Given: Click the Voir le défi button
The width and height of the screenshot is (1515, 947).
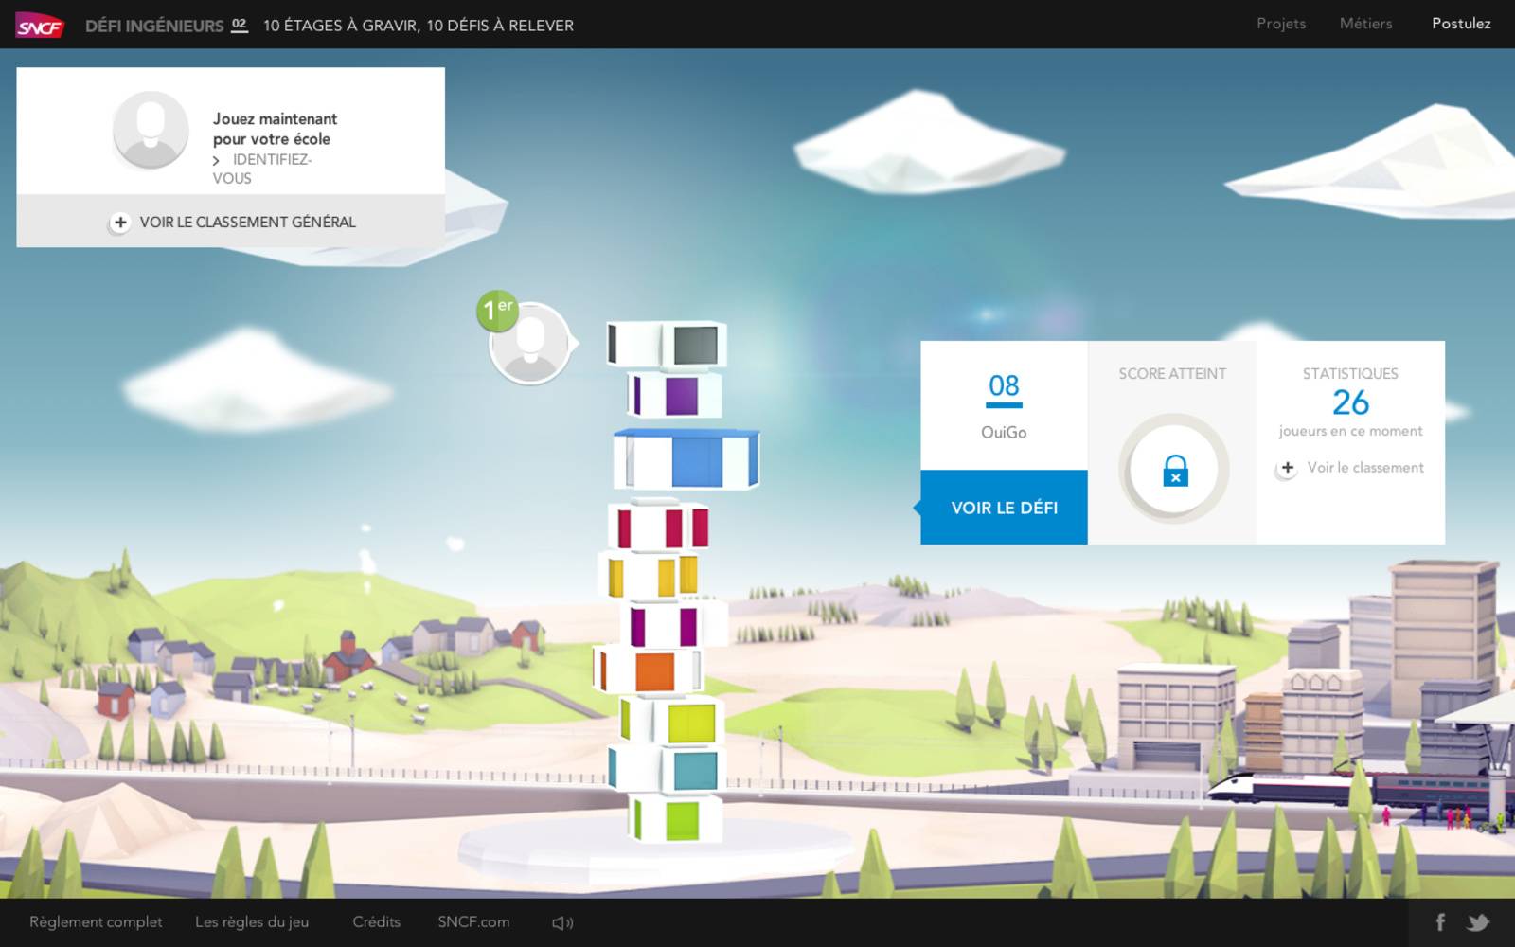Looking at the screenshot, I should click(x=1004, y=508).
